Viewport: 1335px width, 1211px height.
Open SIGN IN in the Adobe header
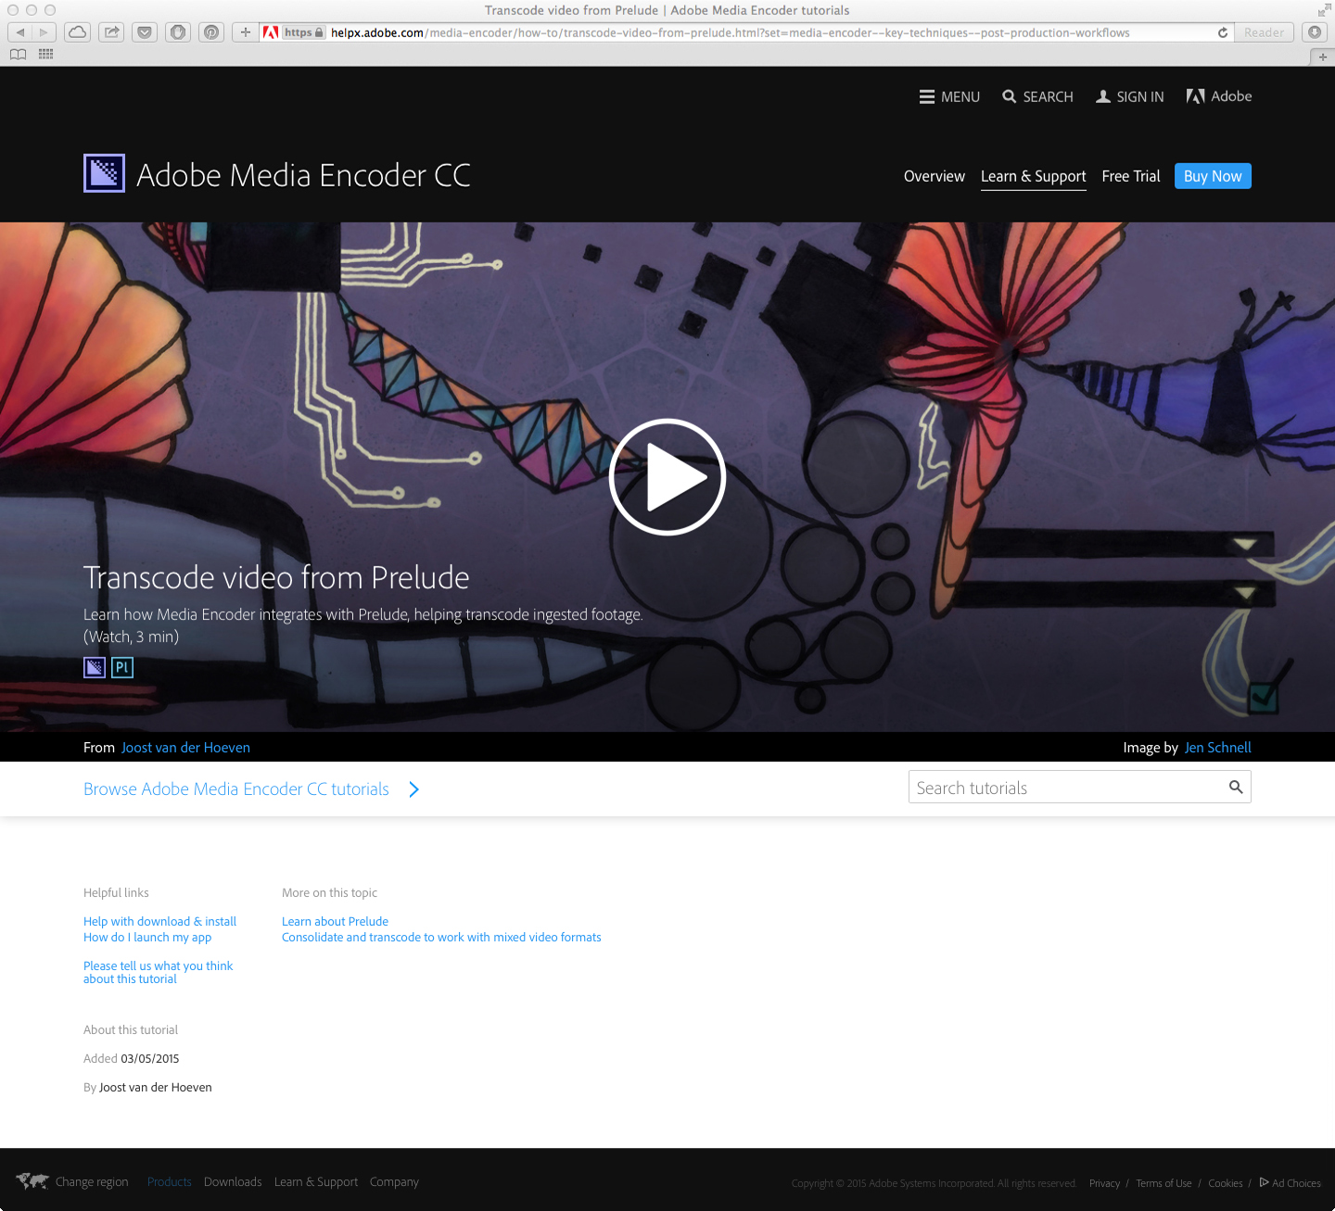click(1129, 96)
